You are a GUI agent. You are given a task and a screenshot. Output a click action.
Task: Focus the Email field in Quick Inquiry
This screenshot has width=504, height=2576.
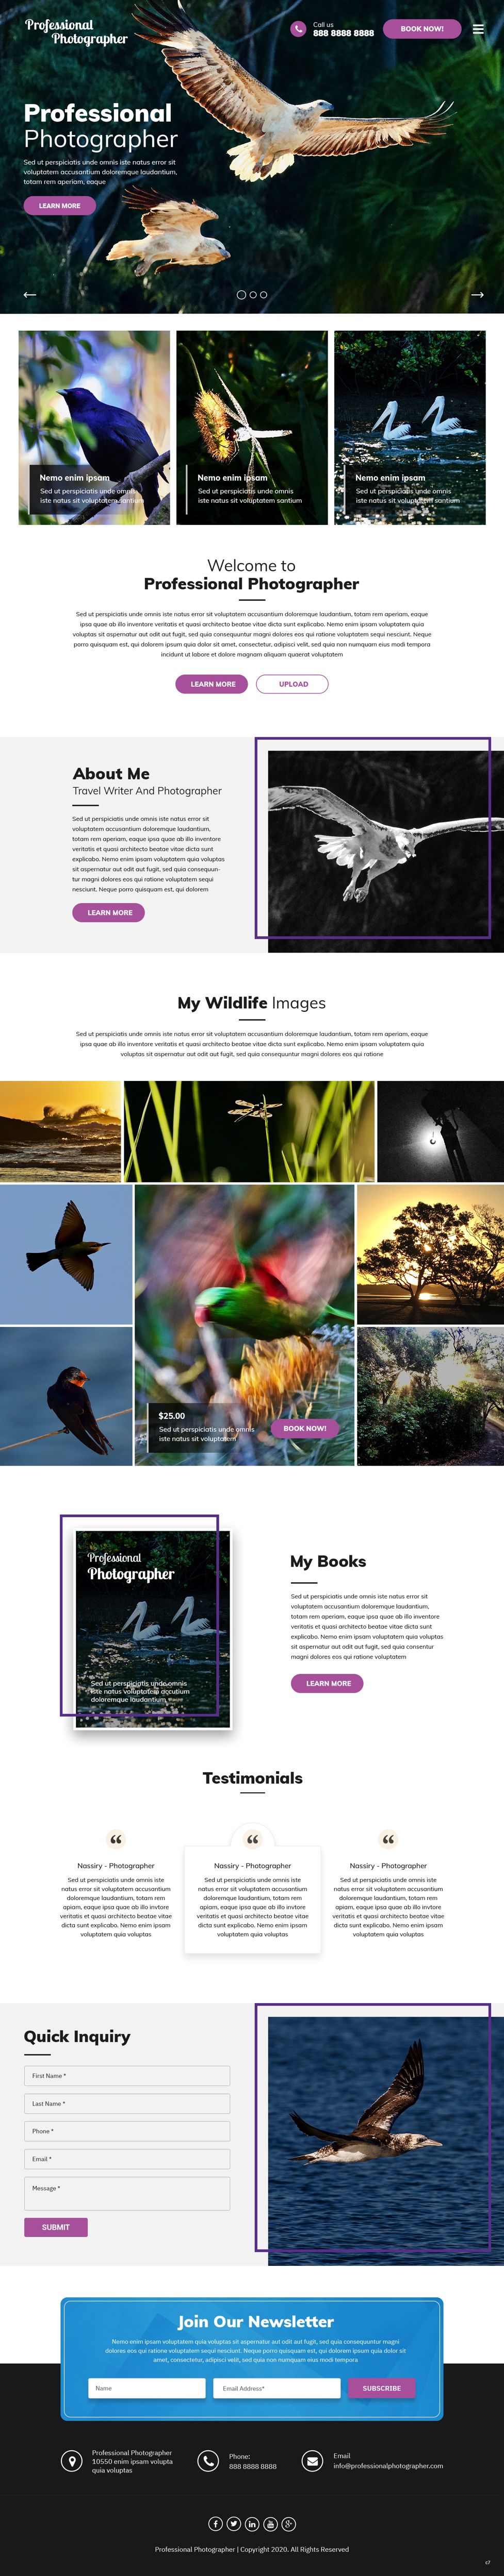[x=127, y=2159]
